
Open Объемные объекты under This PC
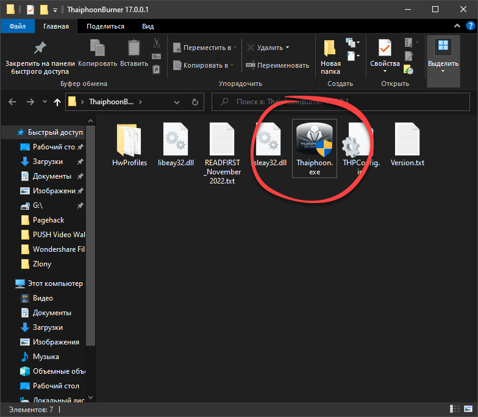[59, 371]
